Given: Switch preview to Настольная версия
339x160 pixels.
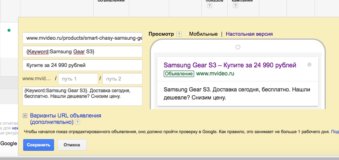Looking at the screenshot, I should point(249,34).
